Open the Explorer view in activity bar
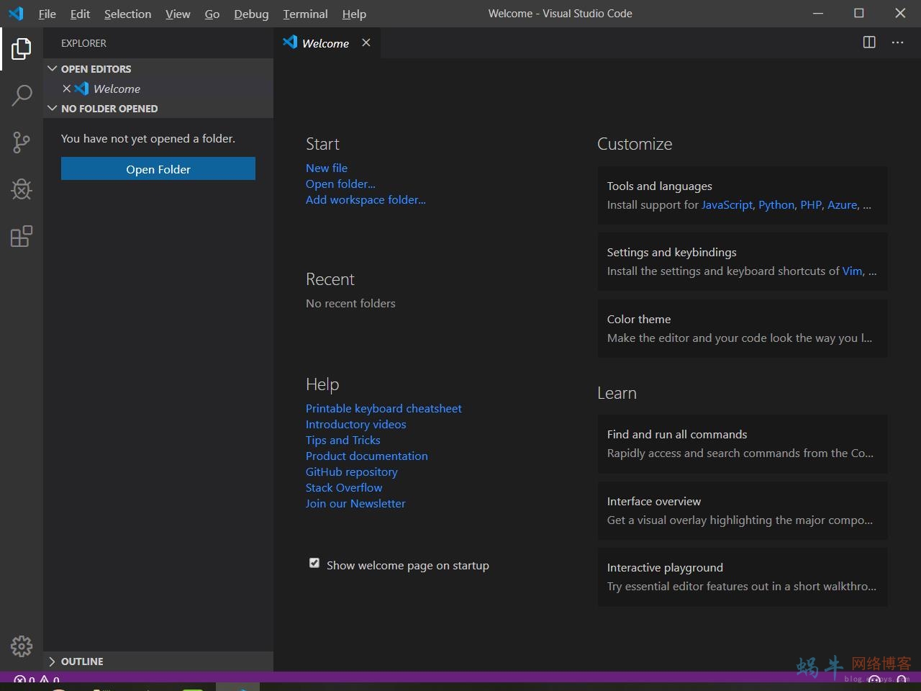 tap(22, 49)
